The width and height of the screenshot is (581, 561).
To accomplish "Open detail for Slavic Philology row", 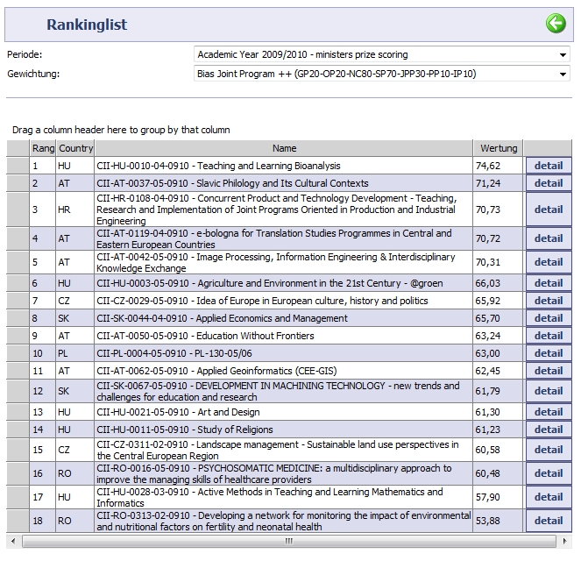I will (x=549, y=183).
